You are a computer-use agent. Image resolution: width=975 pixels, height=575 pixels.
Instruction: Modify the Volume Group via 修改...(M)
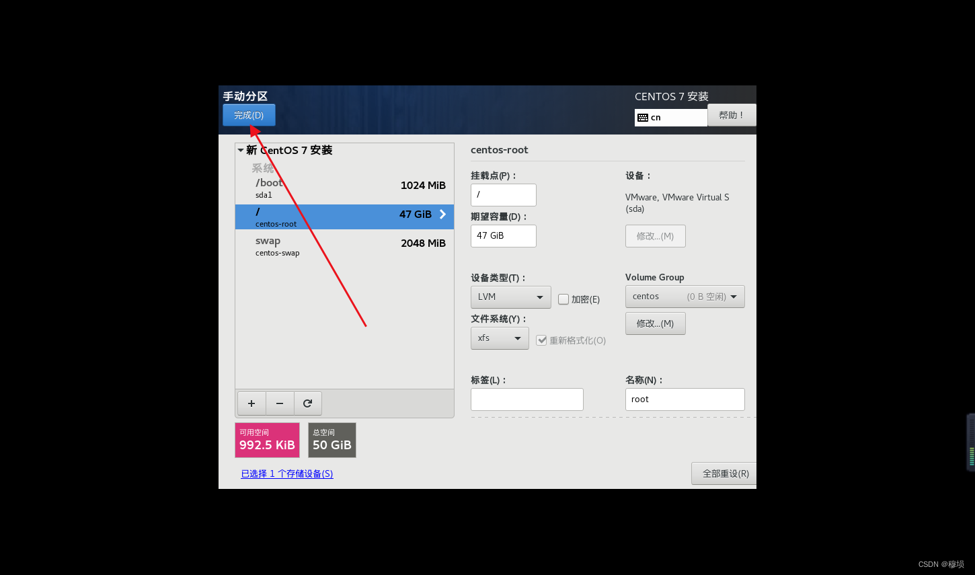pos(656,323)
